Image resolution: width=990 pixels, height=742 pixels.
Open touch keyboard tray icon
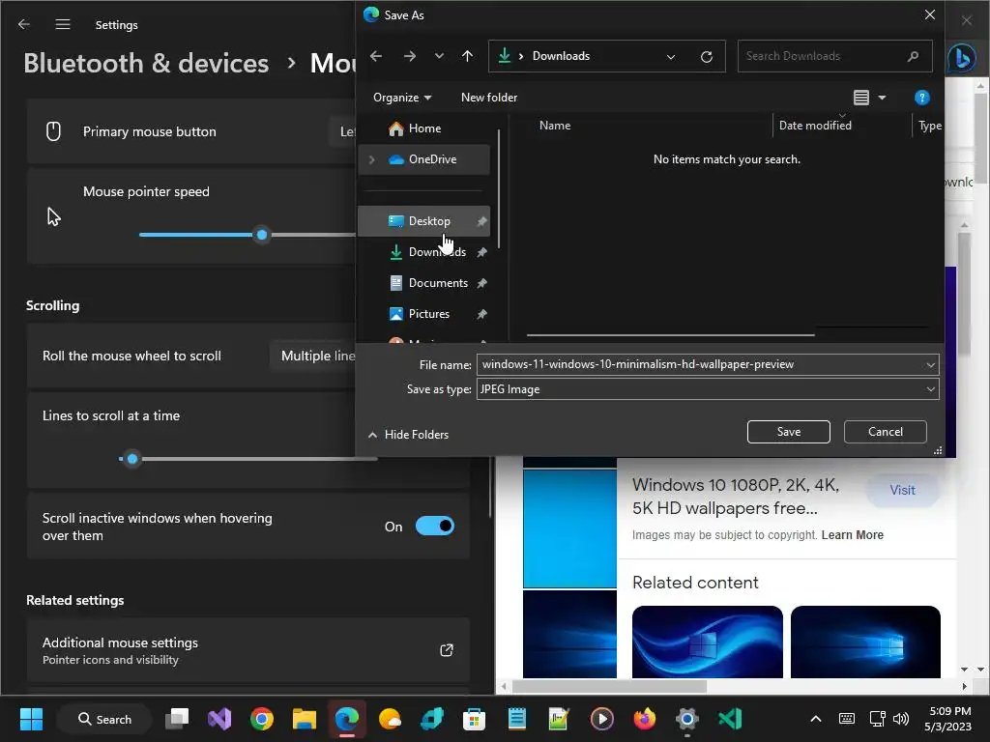click(847, 719)
